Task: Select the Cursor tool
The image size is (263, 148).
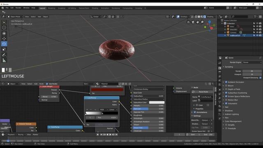Action: (4, 28)
